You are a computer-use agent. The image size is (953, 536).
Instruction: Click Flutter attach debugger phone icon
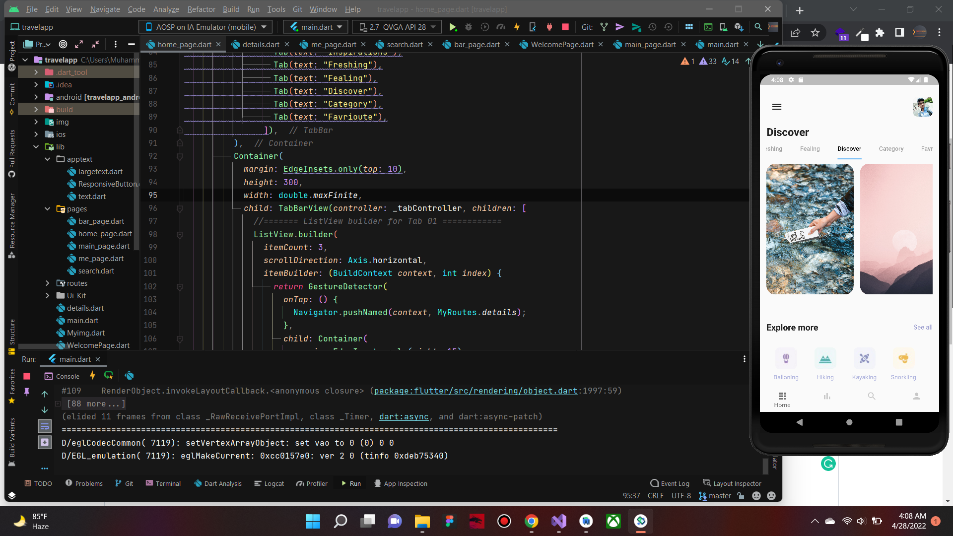[x=533, y=27]
